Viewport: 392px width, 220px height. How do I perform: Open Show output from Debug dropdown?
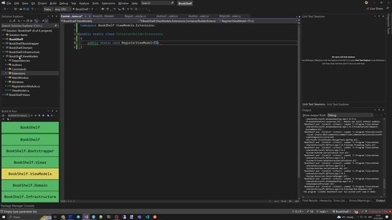[350, 116]
